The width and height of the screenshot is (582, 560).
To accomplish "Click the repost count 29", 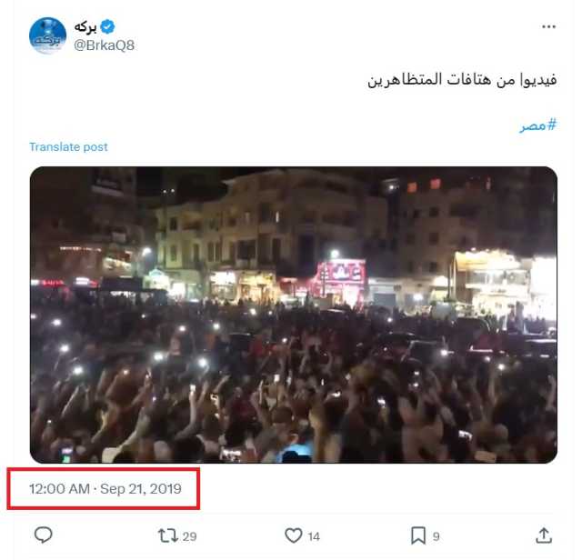I will (x=190, y=536).
